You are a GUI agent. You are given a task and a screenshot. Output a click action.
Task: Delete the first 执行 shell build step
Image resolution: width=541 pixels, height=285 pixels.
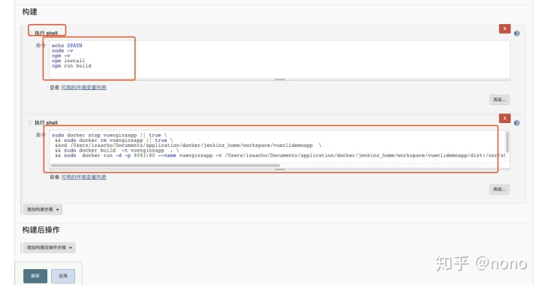coord(504,28)
